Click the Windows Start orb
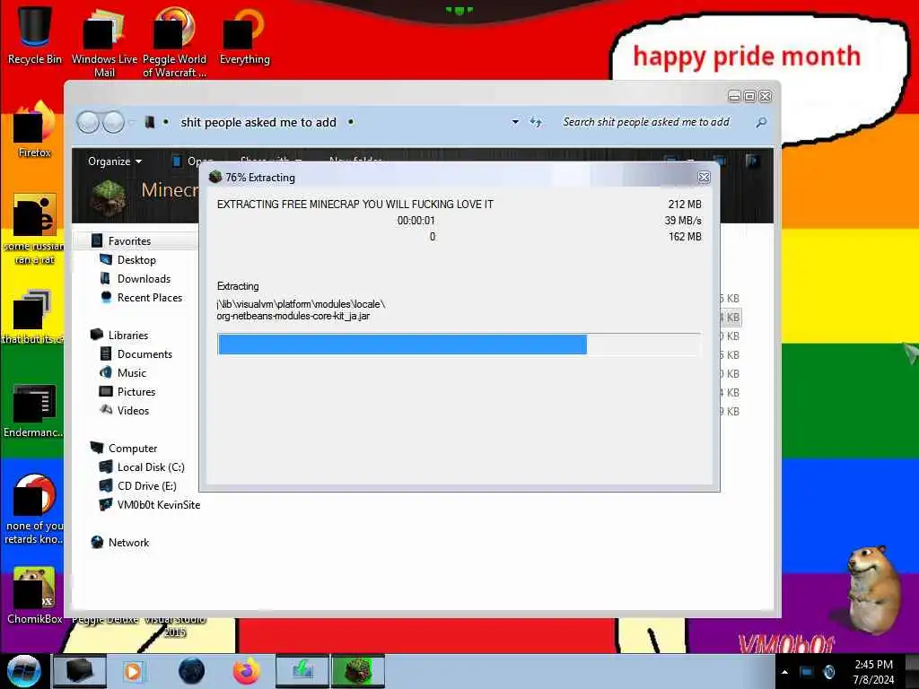The height and width of the screenshot is (689, 919). click(x=23, y=671)
